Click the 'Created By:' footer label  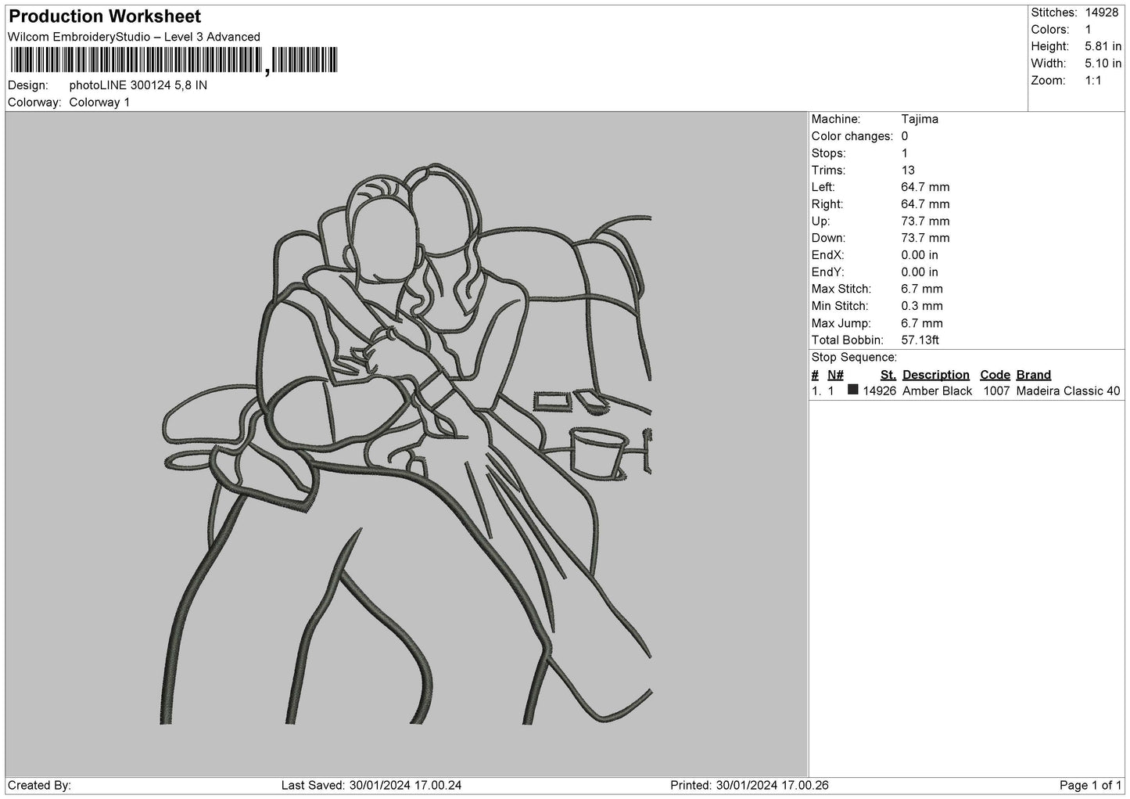click(x=40, y=786)
